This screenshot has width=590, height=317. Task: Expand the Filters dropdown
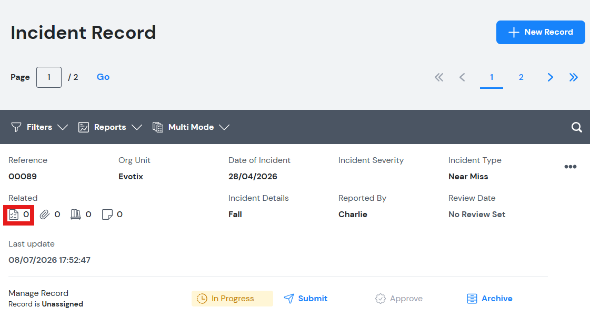coord(39,127)
